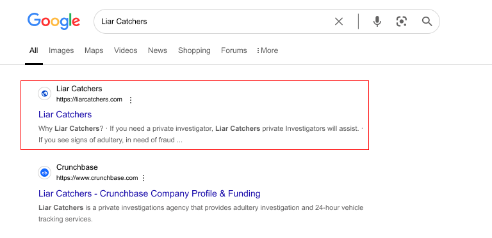Click the magnifying glass search icon
492x238 pixels.
coord(427,22)
